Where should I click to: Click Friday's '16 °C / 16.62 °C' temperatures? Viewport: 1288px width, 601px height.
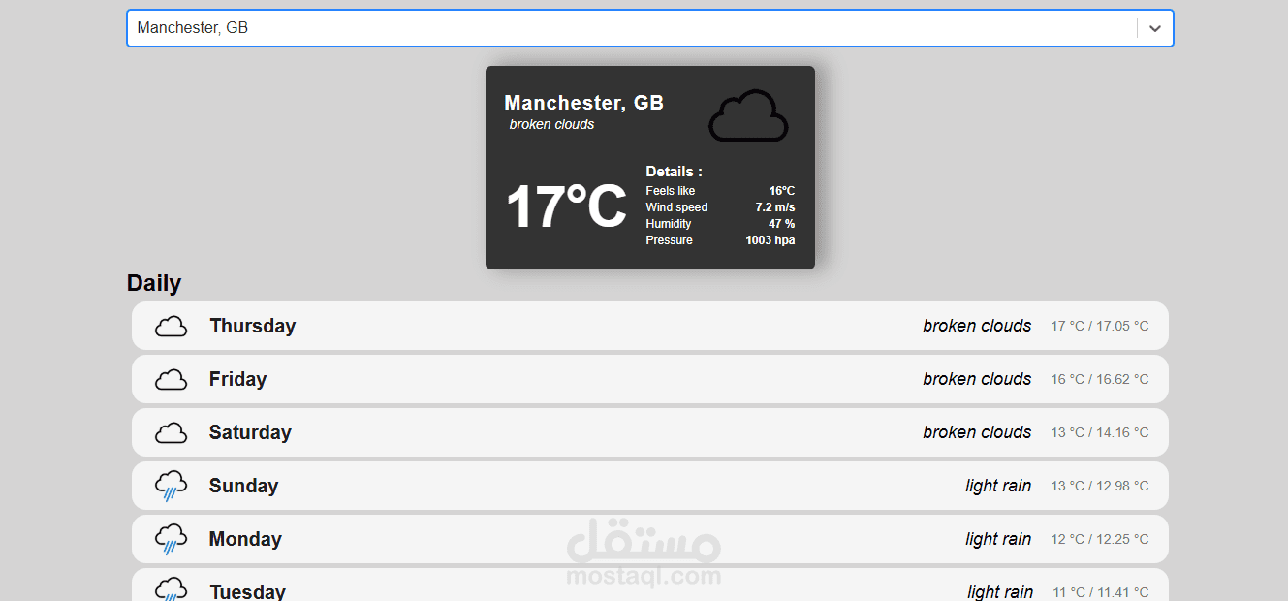click(x=1100, y=379)
